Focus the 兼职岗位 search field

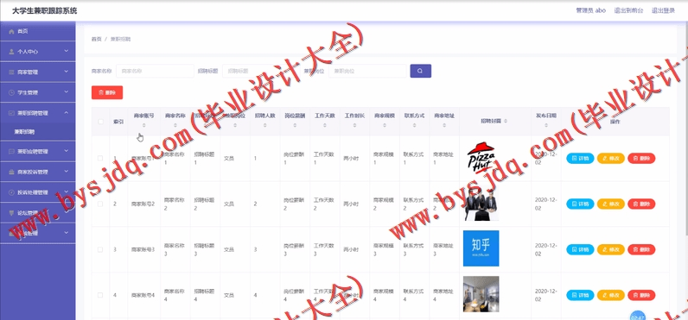[367, 71]
